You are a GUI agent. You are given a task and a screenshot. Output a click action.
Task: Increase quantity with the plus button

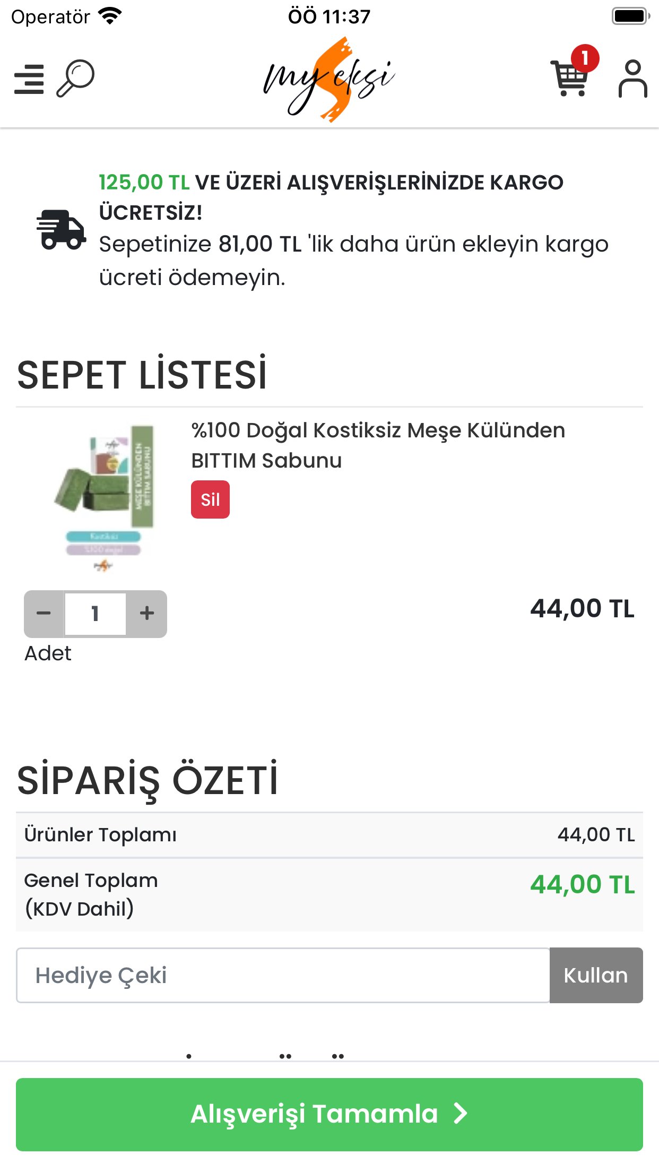147,614
